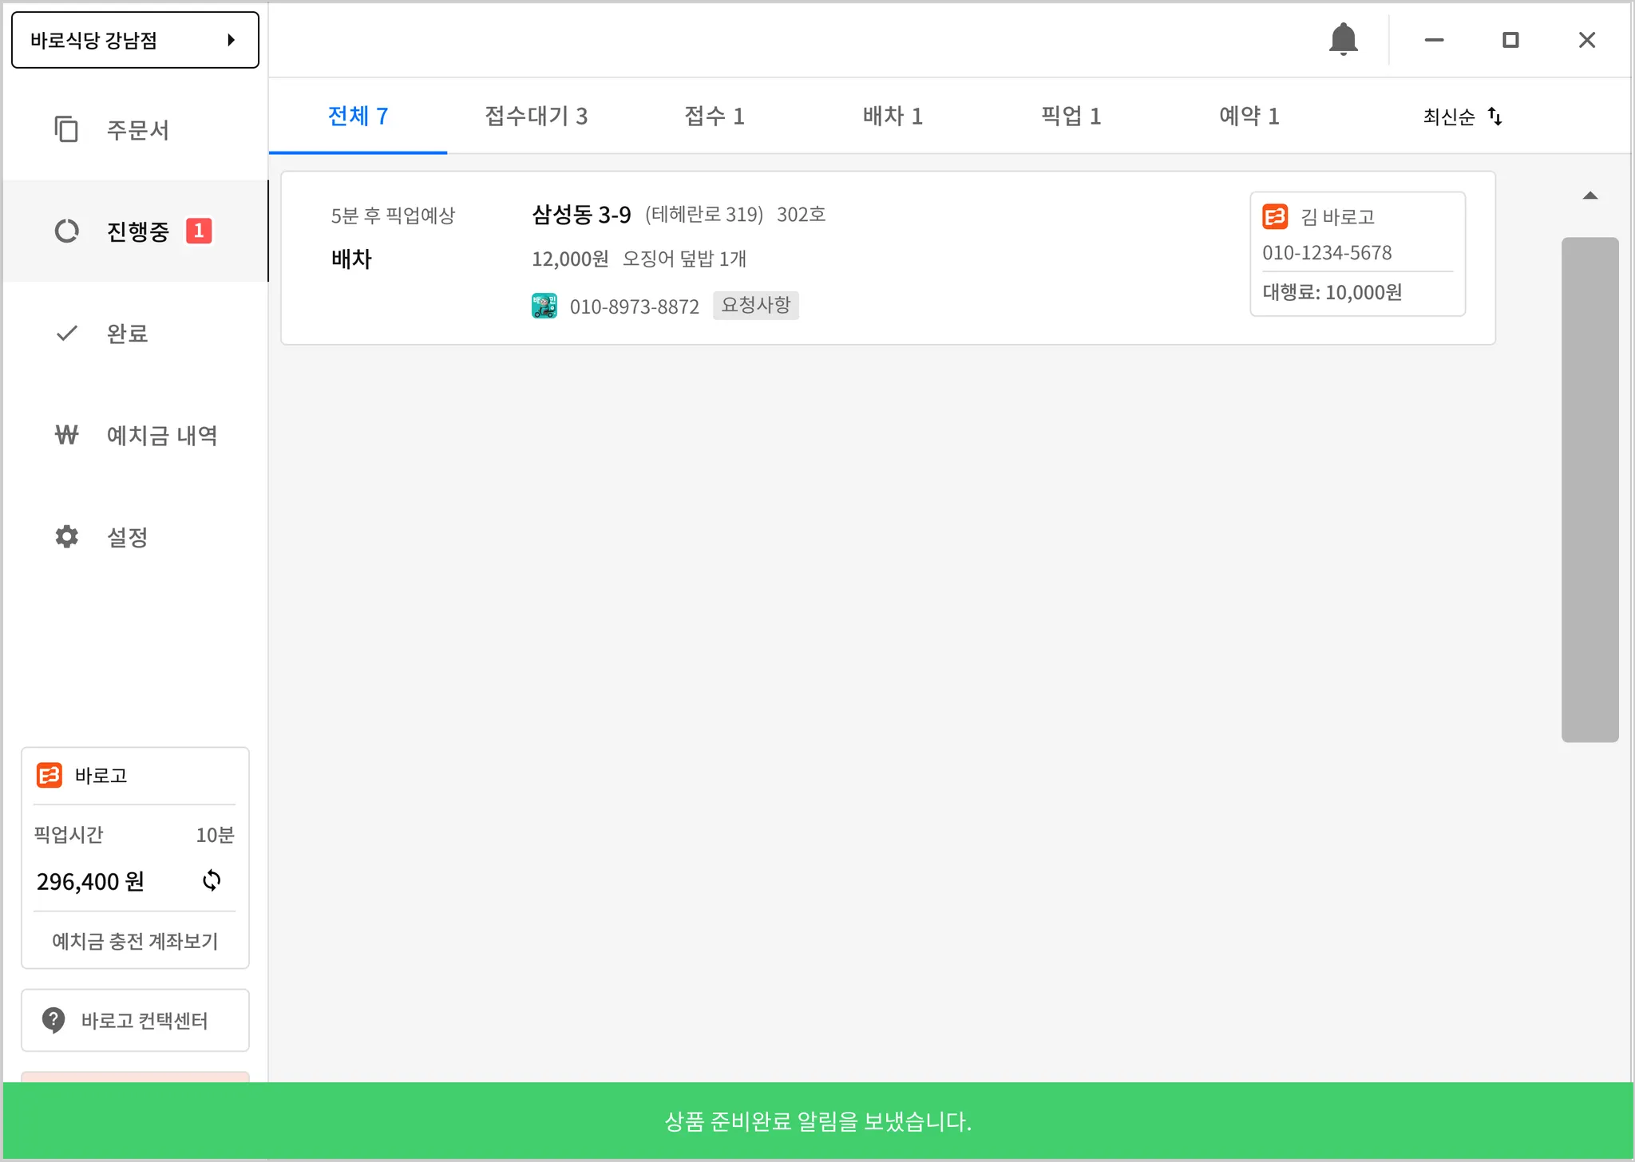Viewport: 1635px width, 1162px height.
Task: Open the 예약 1 tab
Action: [x=1249, y=117]
